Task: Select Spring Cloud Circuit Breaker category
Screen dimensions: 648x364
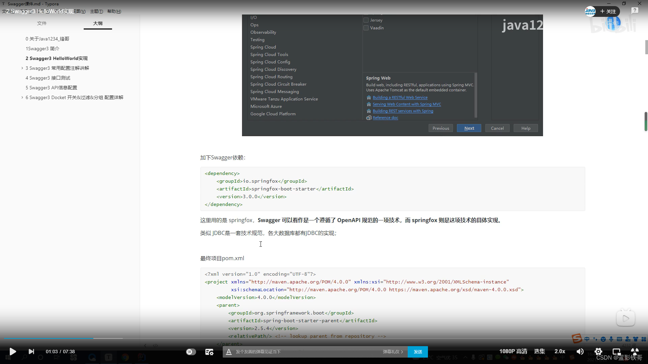Action: 278,84
